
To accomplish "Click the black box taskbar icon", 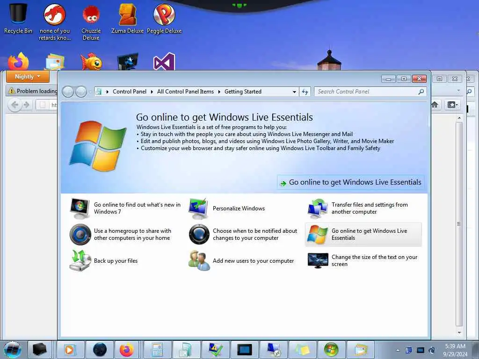I will (40, 350).
